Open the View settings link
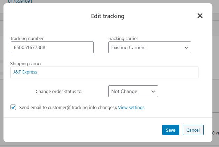 coord(131,108)
